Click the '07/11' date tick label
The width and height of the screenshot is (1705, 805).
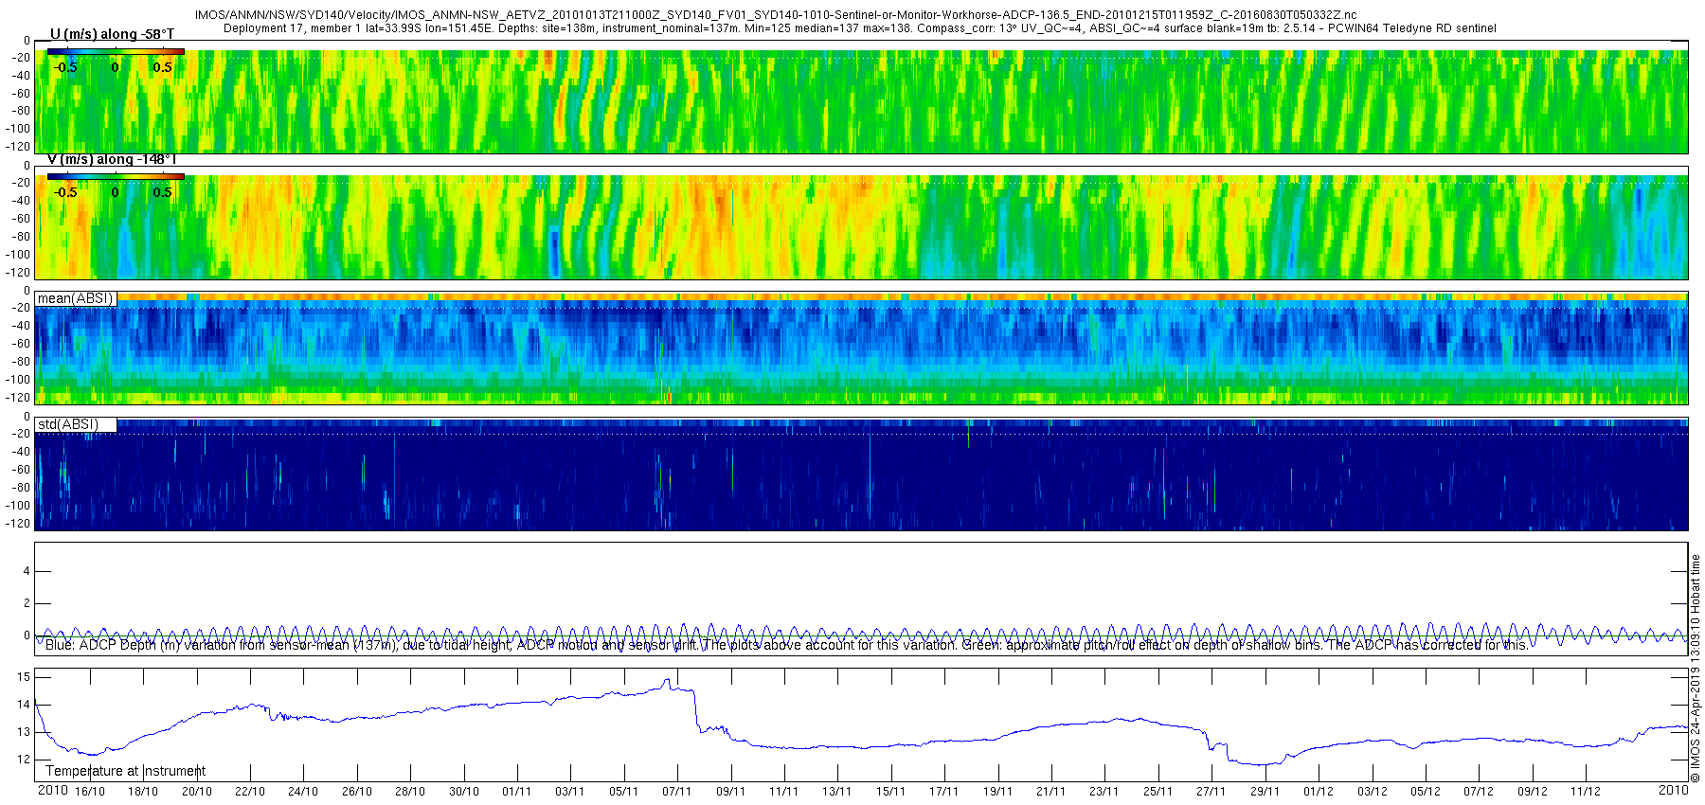point(677,792)
